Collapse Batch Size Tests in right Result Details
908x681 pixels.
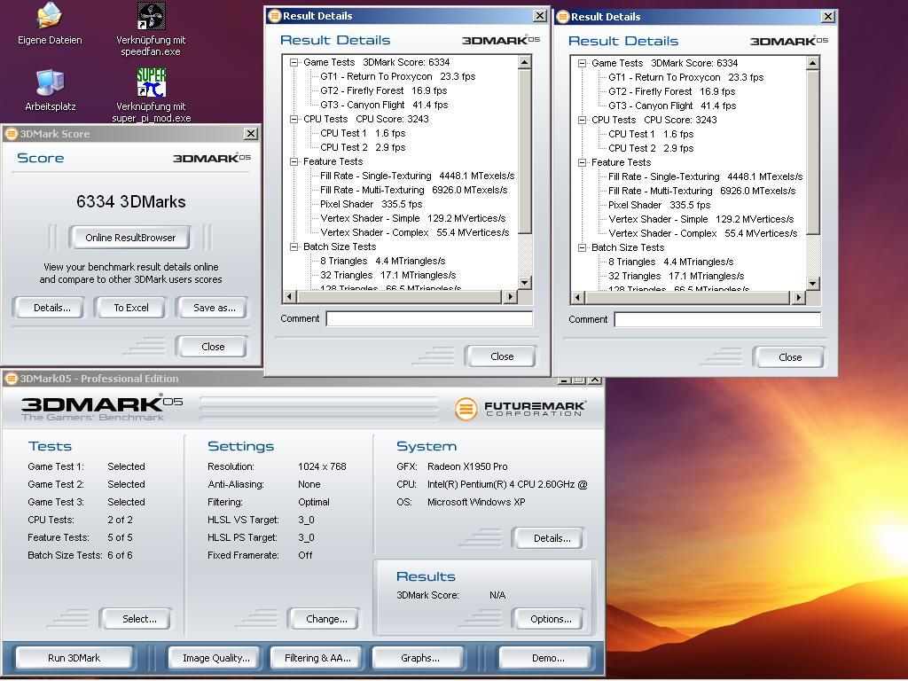(x=582, y=248)
